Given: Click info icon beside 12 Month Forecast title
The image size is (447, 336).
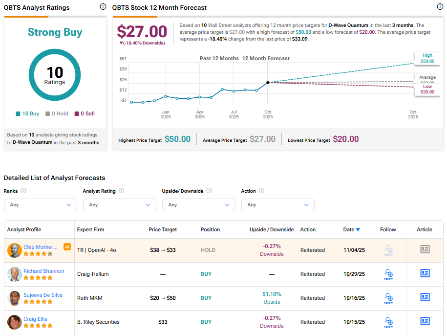Looking at the screenshot, I should (439, 7).
